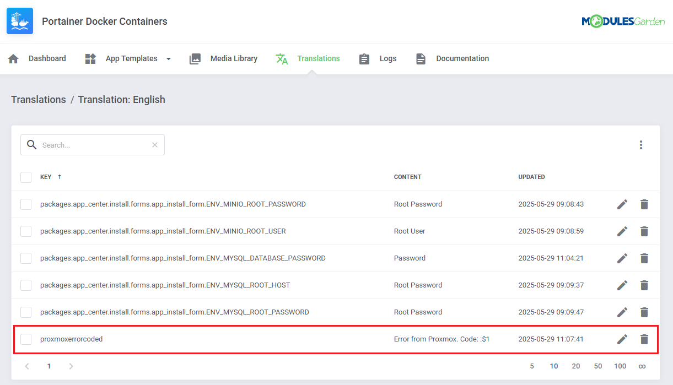Delete the ENV_MINIO_ROOT_USER translation
Screen dimensions: 673x385
coord(644,231)
